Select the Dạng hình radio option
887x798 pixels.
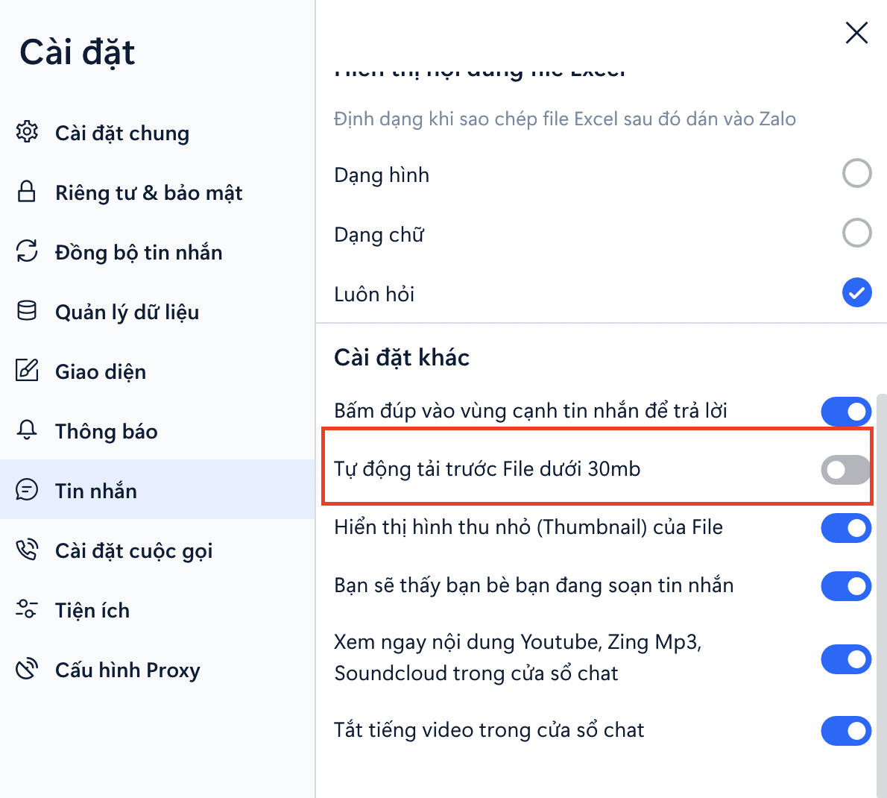[856, 174]
